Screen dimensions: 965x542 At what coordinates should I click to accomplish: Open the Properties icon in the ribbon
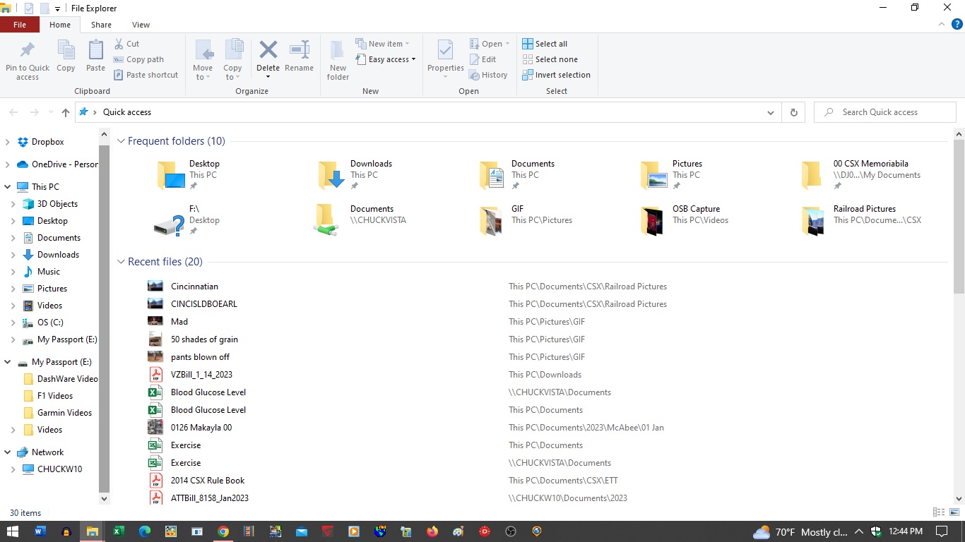click(445, 51)
